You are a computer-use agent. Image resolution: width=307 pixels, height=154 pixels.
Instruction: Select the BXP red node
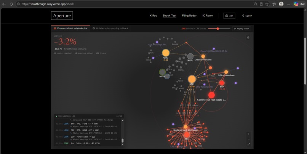[222, 83]
